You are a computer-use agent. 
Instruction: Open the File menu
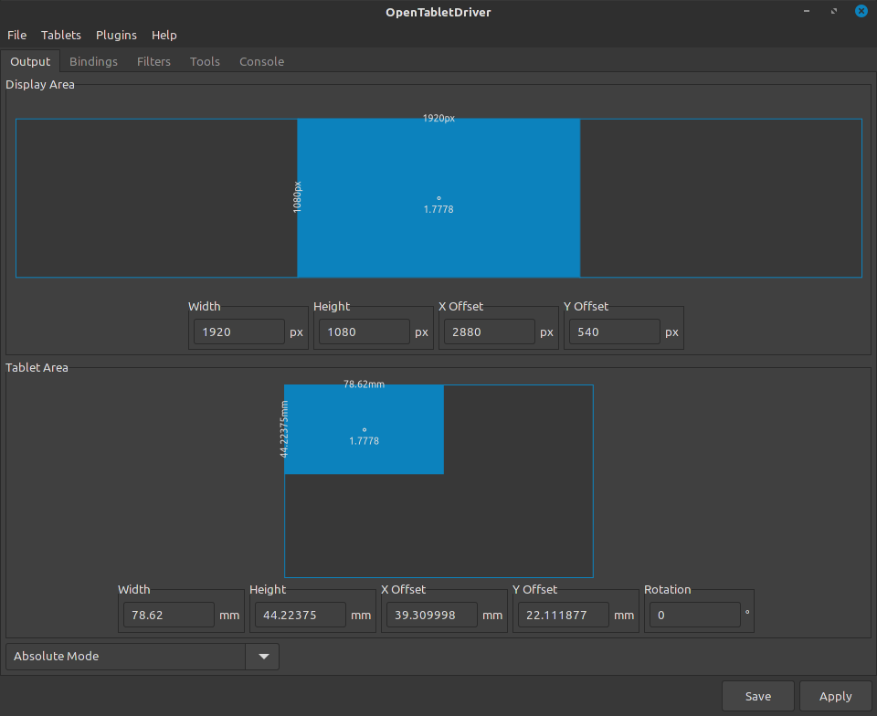(x=16, y=36)
